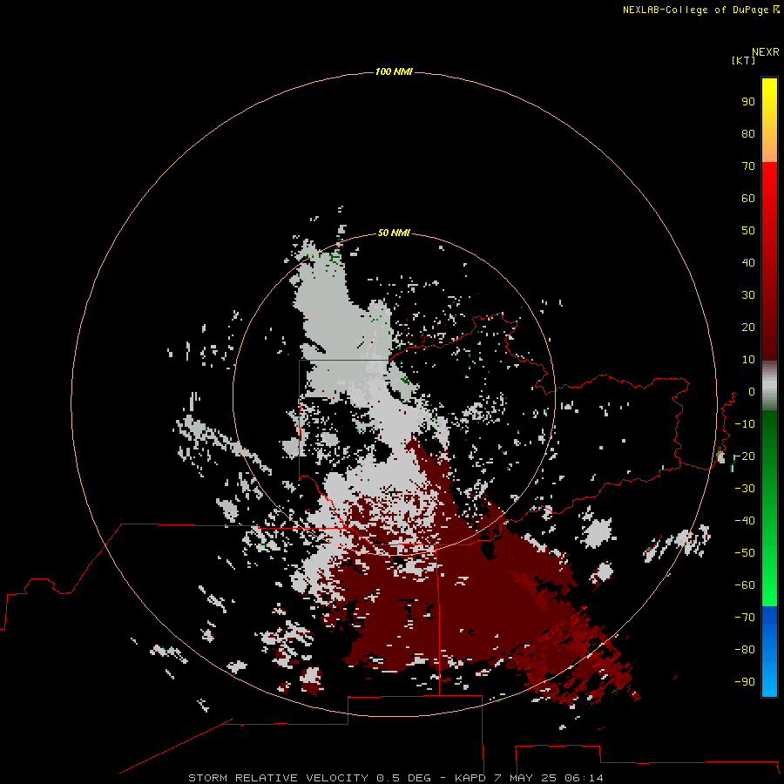Click the -30 scale label
The height and width of the screenshot is (784, 784).
(745, 489)
